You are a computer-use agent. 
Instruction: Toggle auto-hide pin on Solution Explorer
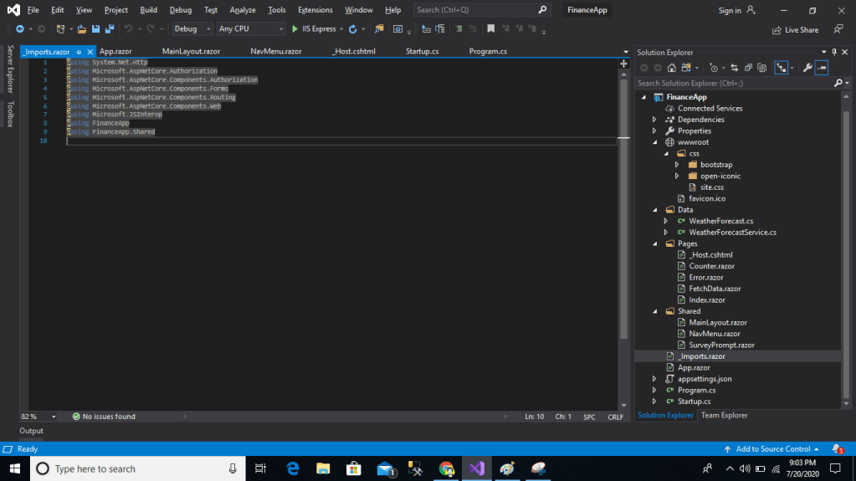pyautogui.click(x=835, y=52)
